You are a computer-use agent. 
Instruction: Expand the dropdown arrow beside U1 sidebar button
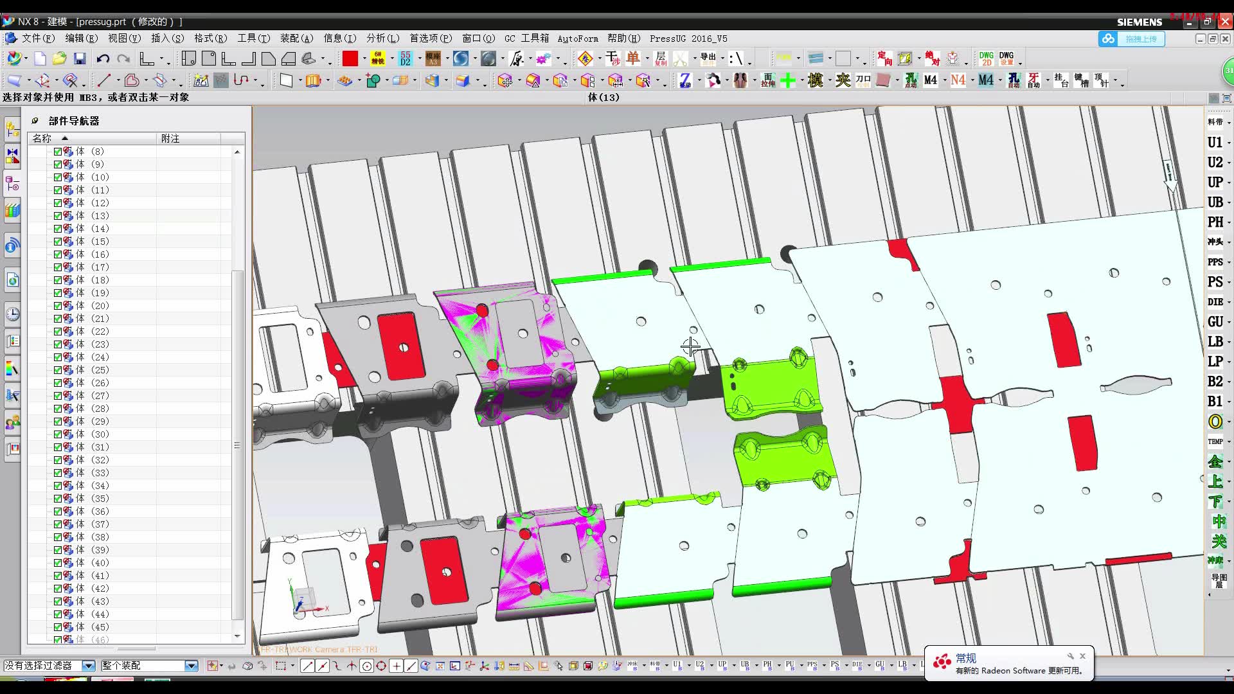point(1228,143)
